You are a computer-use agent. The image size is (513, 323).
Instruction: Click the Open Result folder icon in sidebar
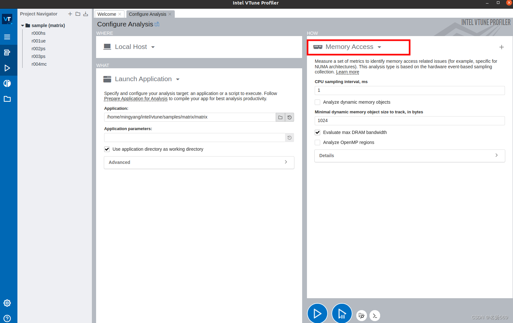(x=7, y=99)
